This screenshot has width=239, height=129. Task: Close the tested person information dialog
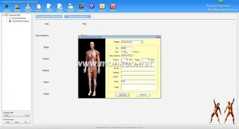click(x=158, y=37)
